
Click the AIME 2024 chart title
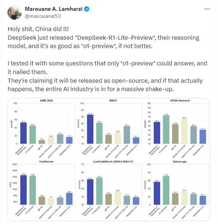click(x=46, y=100)
